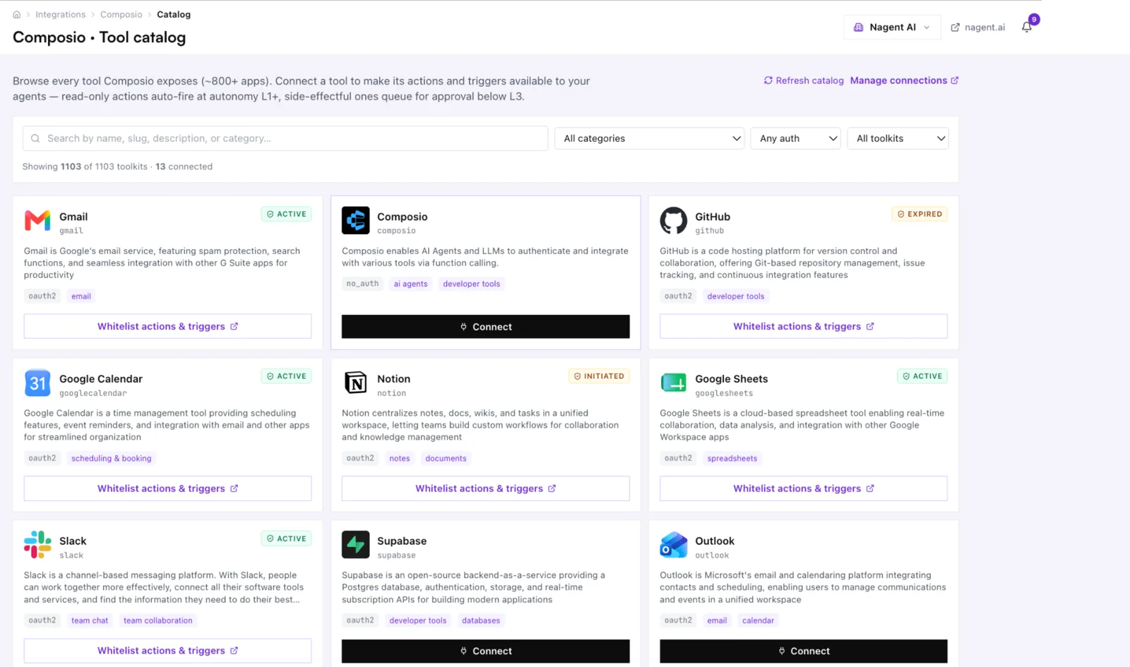Click the GitHub EXPIRED status badge
This screenshot has height=667, width=1130.
920,214
